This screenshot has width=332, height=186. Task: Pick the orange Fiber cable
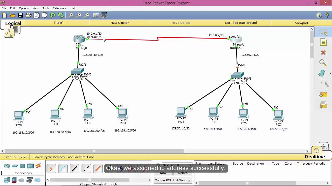(x=98, y=169)
